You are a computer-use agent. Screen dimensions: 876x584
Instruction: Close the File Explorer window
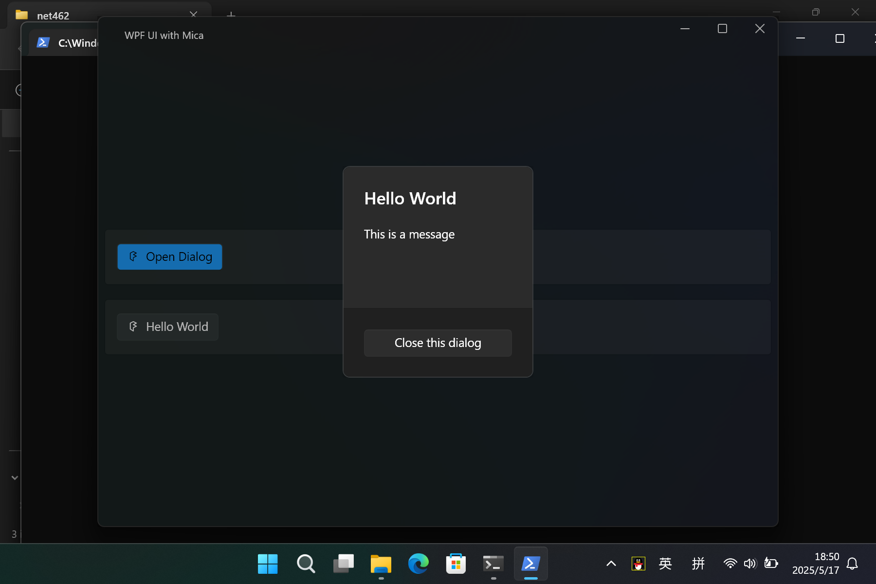click(x=855, y=12)
